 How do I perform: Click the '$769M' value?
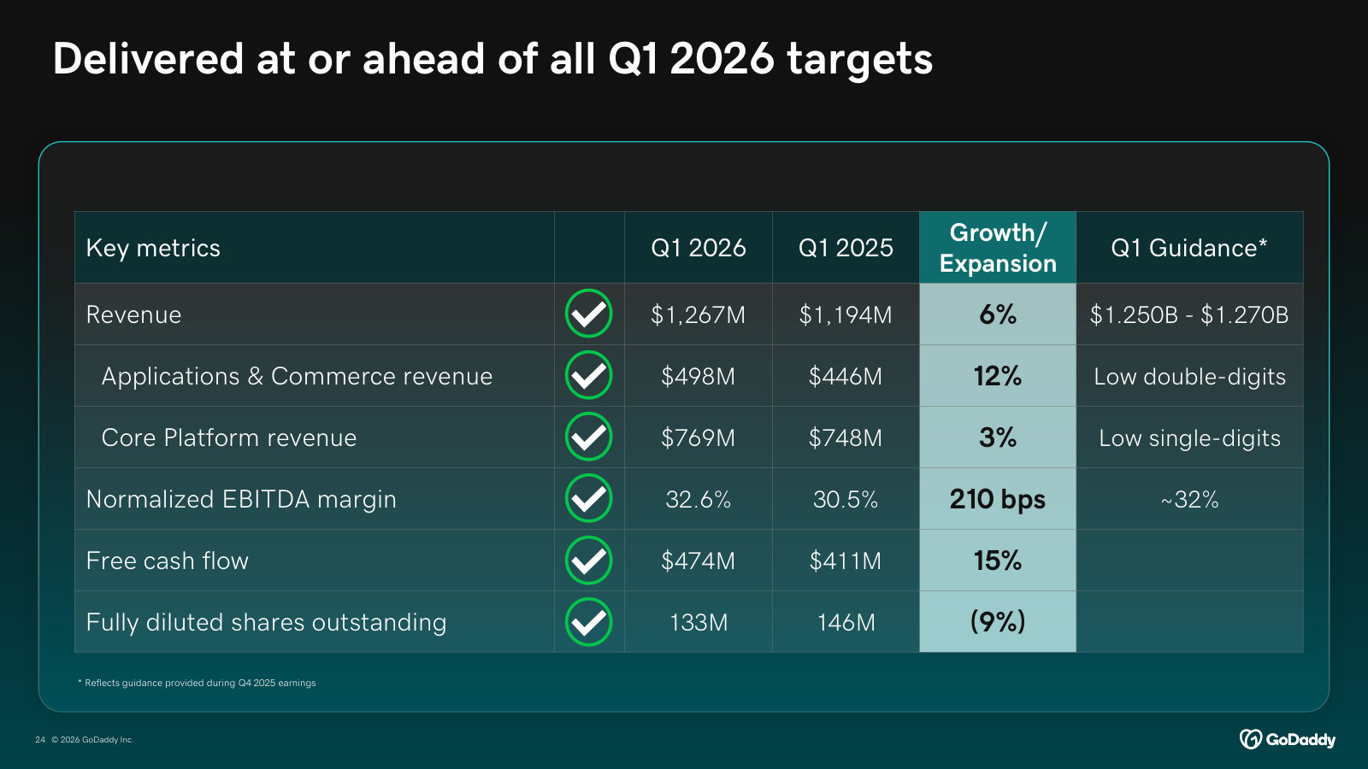click(699, 437)
